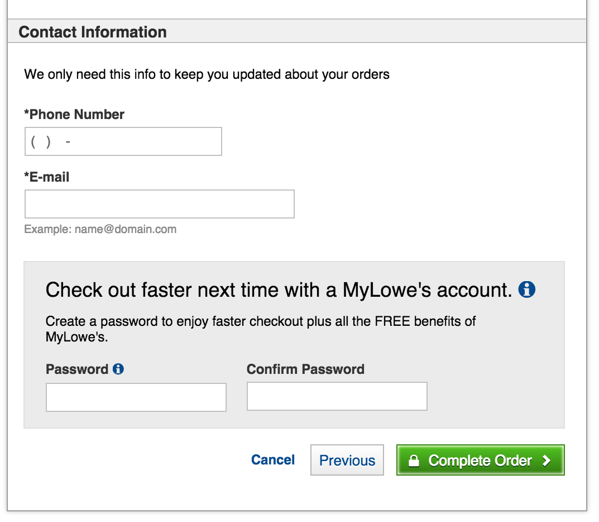Click 'Create a password to enjoy' text
The width and height of the screenshot is (599, 522).
tap(261, 329)
